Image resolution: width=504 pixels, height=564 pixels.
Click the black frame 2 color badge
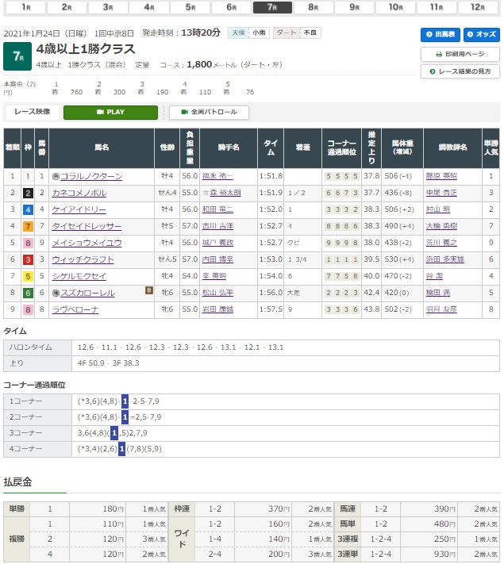[27, 193]
